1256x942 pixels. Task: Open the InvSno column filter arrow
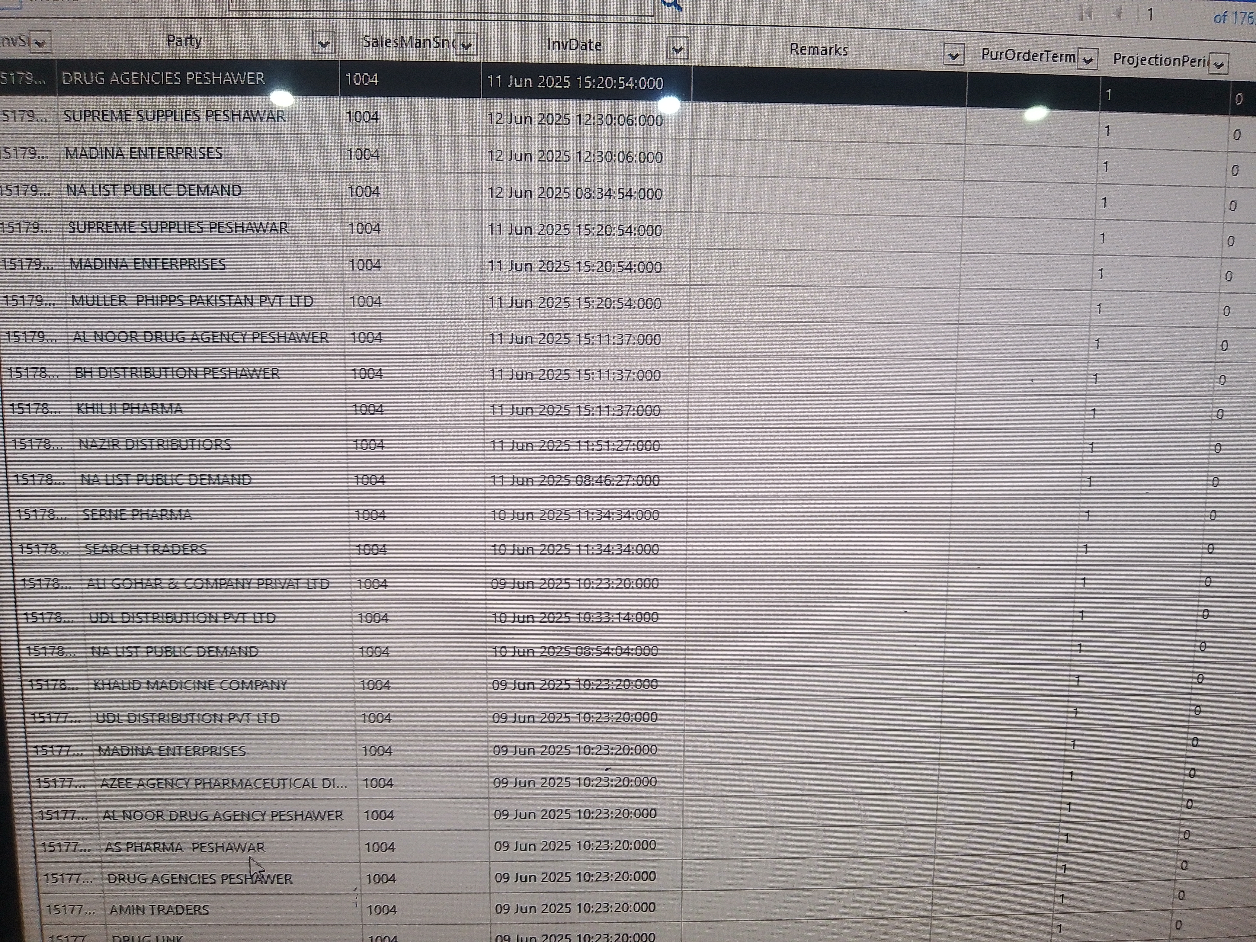click(40, 43)
